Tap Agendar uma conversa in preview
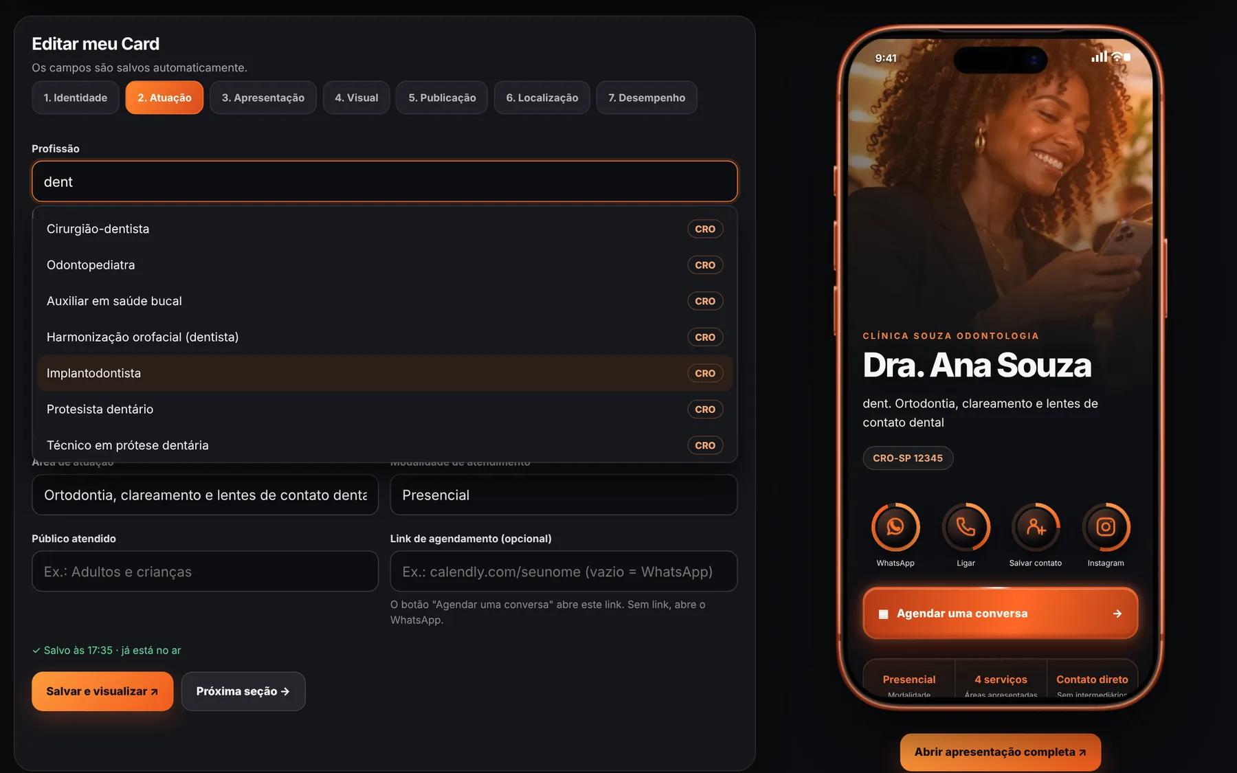The image size is (1237, 773). (1001, 614)
